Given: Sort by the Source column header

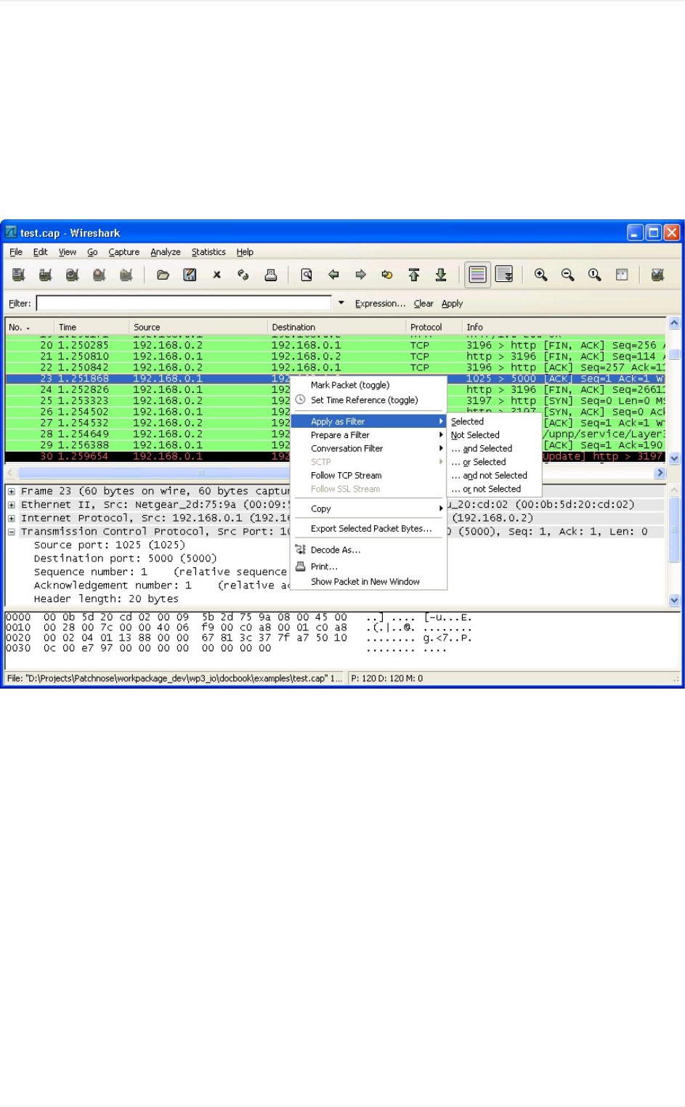Looking at the screenshot, I should [198, 327].
